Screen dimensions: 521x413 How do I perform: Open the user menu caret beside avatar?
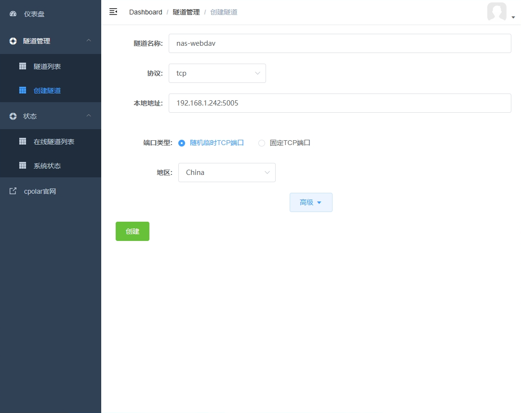513,17
